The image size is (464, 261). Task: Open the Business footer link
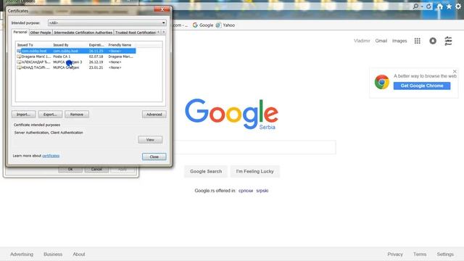coord(53,254)
